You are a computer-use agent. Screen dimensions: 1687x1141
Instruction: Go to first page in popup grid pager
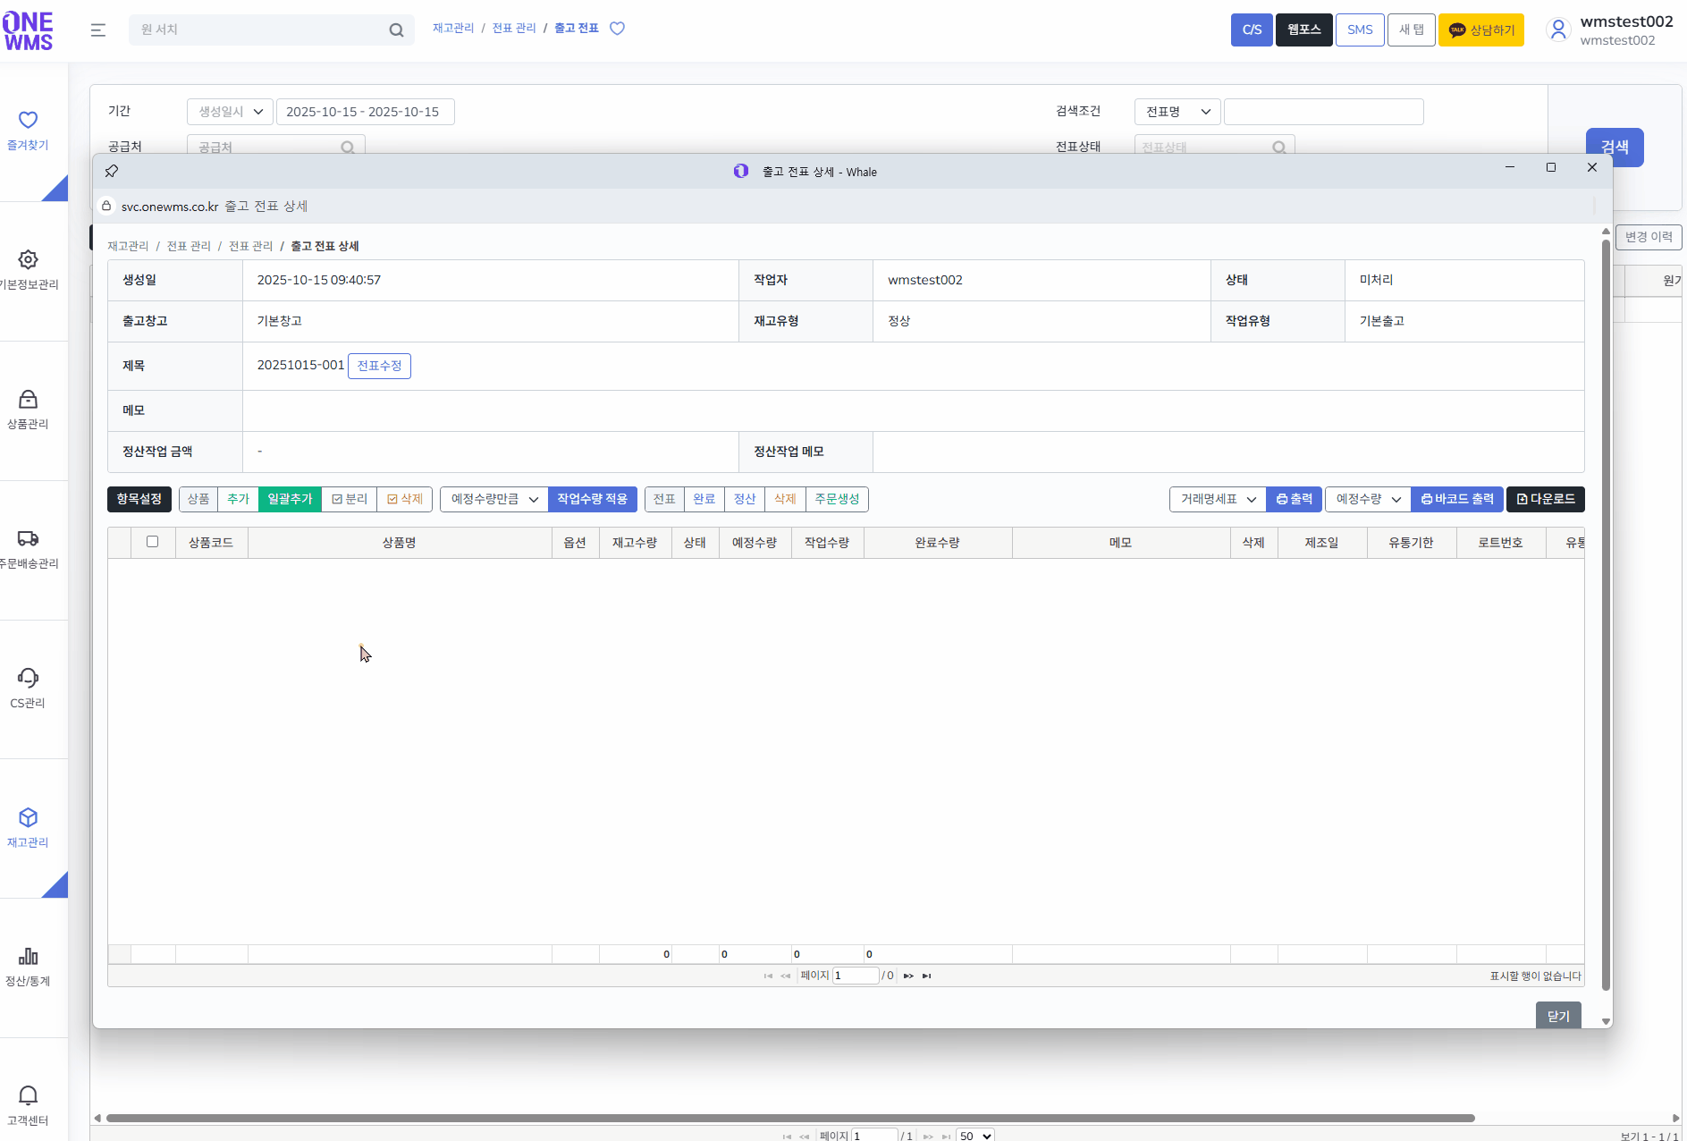[768, 976]
